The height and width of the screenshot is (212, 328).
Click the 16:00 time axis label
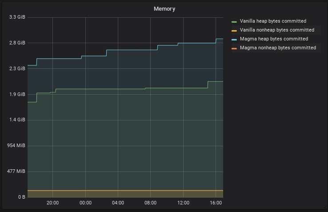pos(216,203)
